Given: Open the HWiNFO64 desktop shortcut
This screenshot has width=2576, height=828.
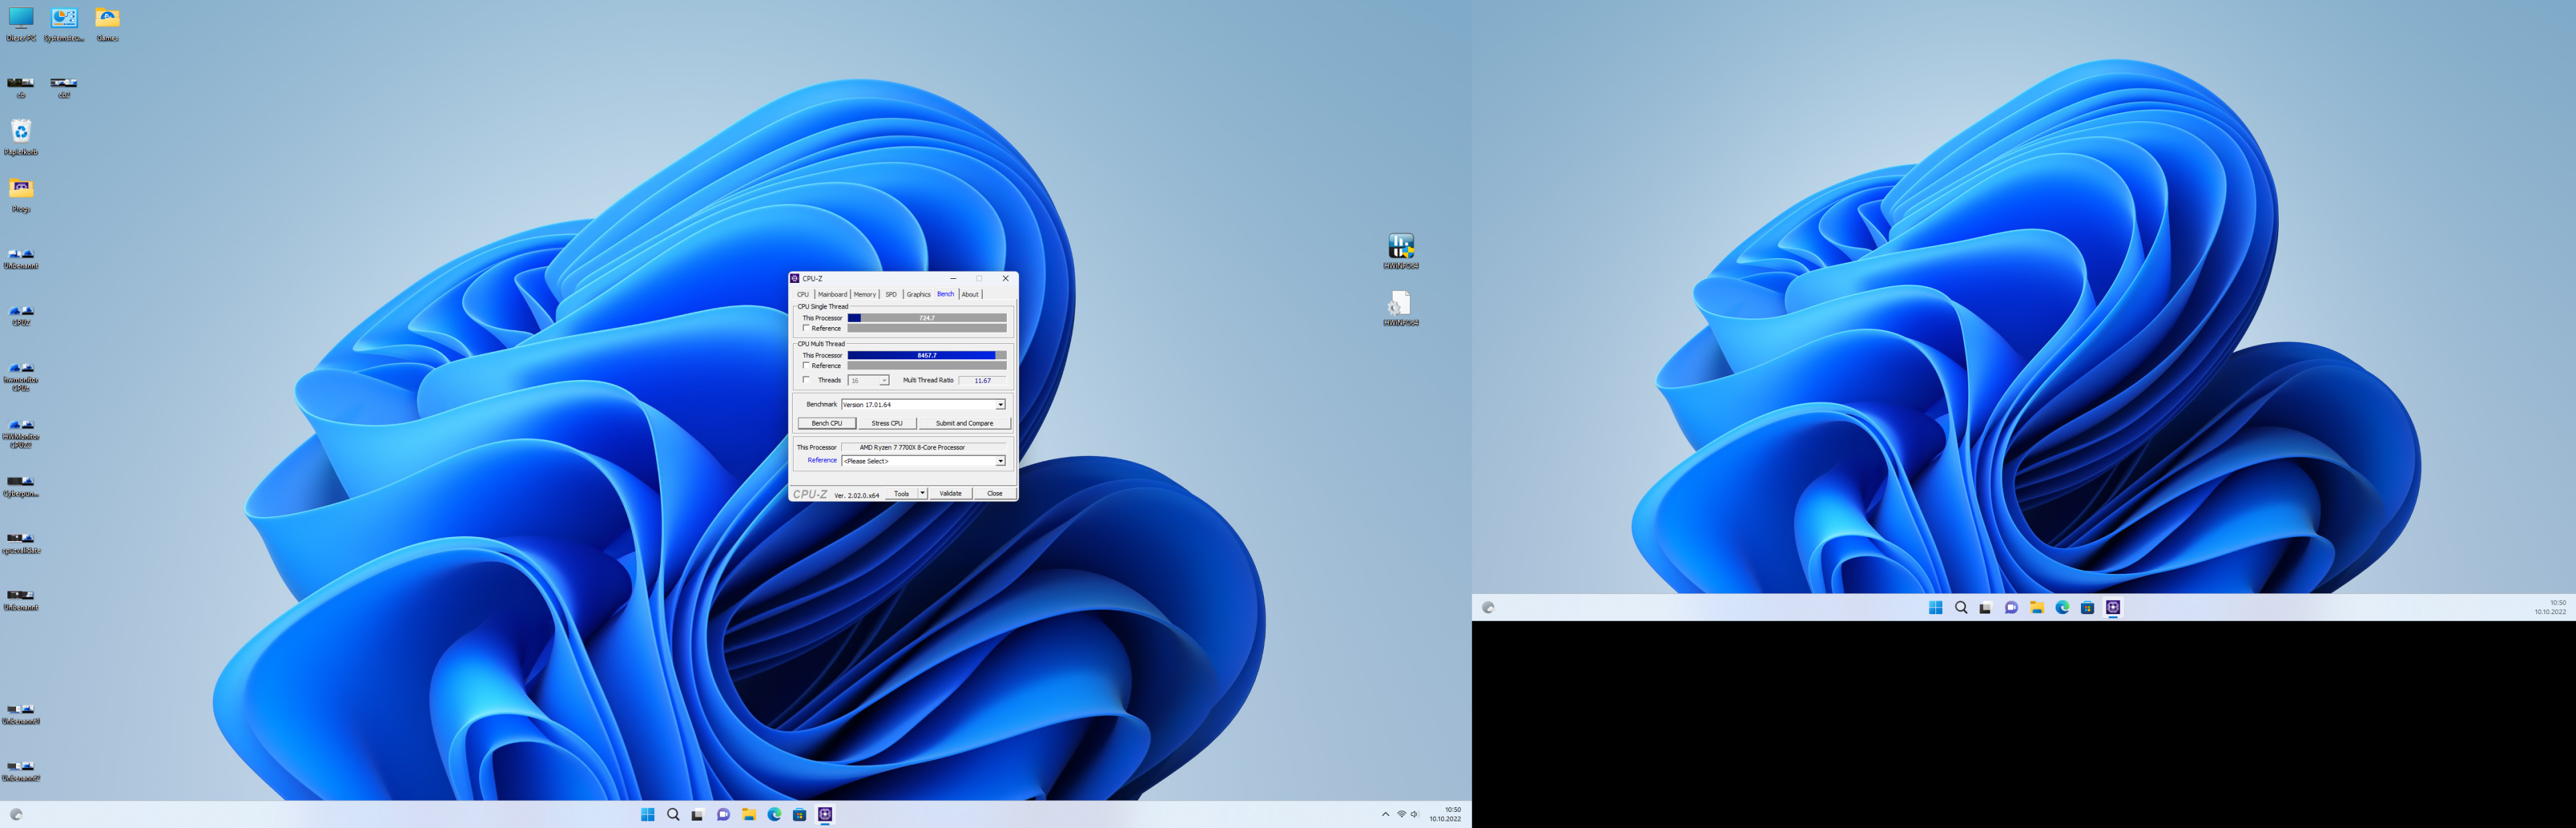Looking at the screenshot, I should point(1400,246).
